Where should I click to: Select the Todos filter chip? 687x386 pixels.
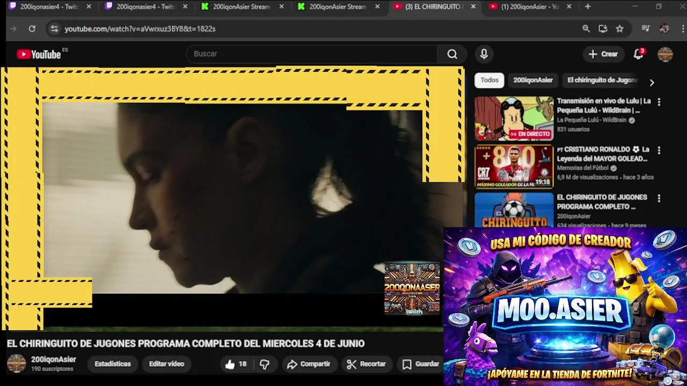point(489,80)
